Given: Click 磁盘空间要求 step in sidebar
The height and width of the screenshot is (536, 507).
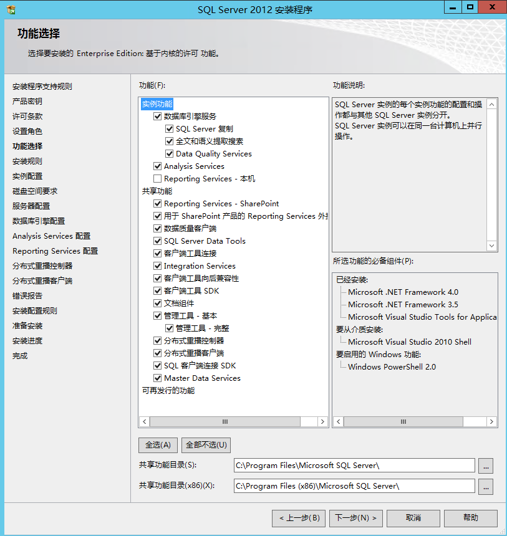Looking at the screenshot, I should pyautogui.click(x=35, y=191).
